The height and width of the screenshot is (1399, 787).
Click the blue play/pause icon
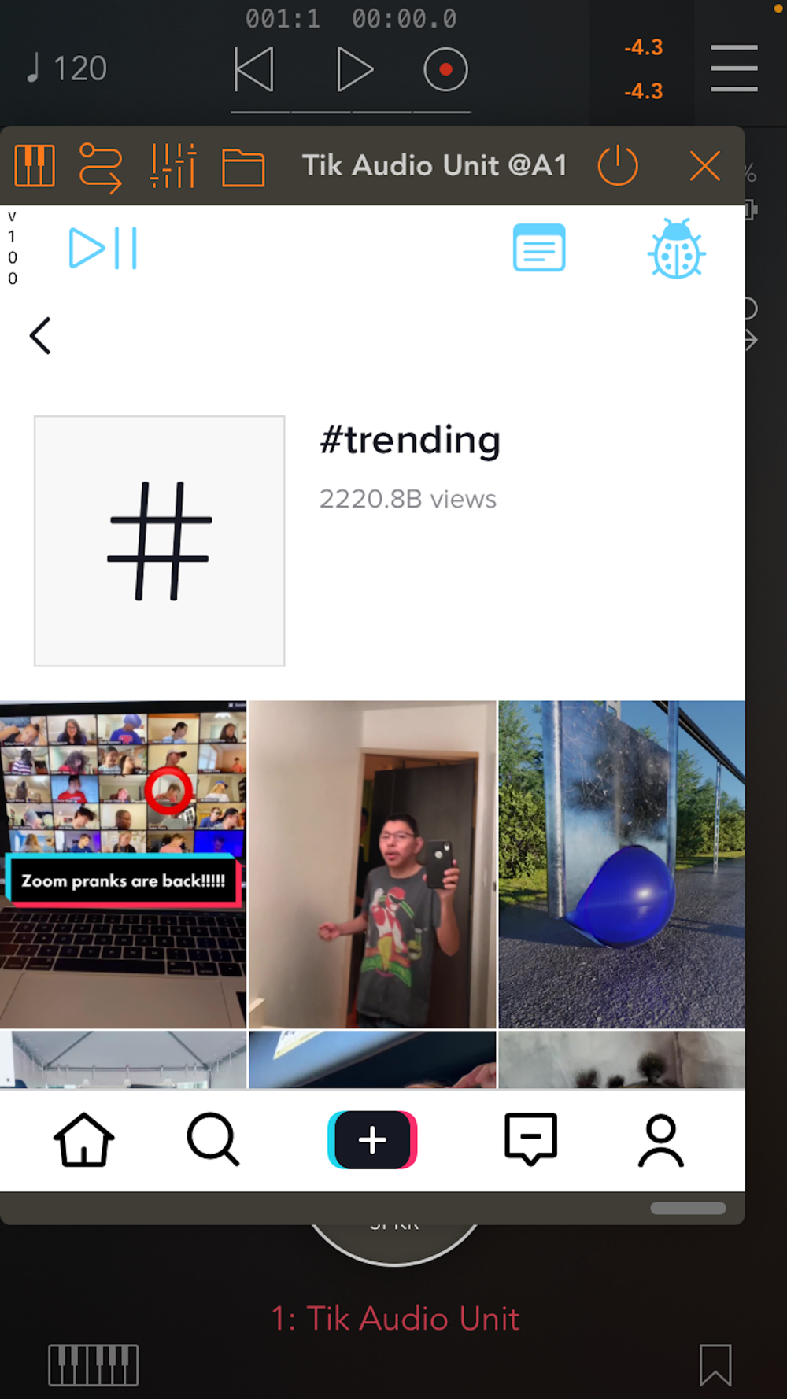[103, 248]
